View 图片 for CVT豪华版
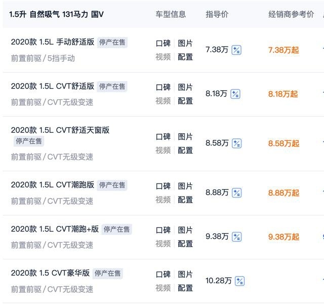Viewport: 324px width, 307px height. [x=185, y=275]
